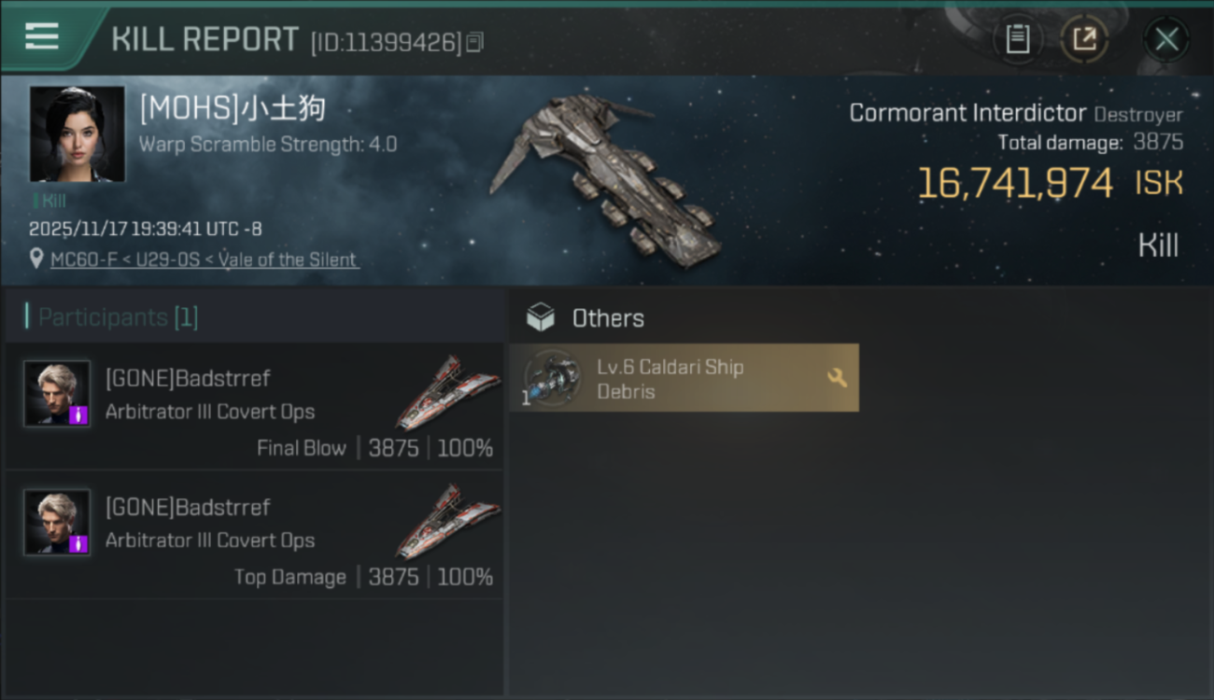Switch to the Participants tab
Image resolution: width=1214 pixels, height=700 pixels.
point(112,317)
